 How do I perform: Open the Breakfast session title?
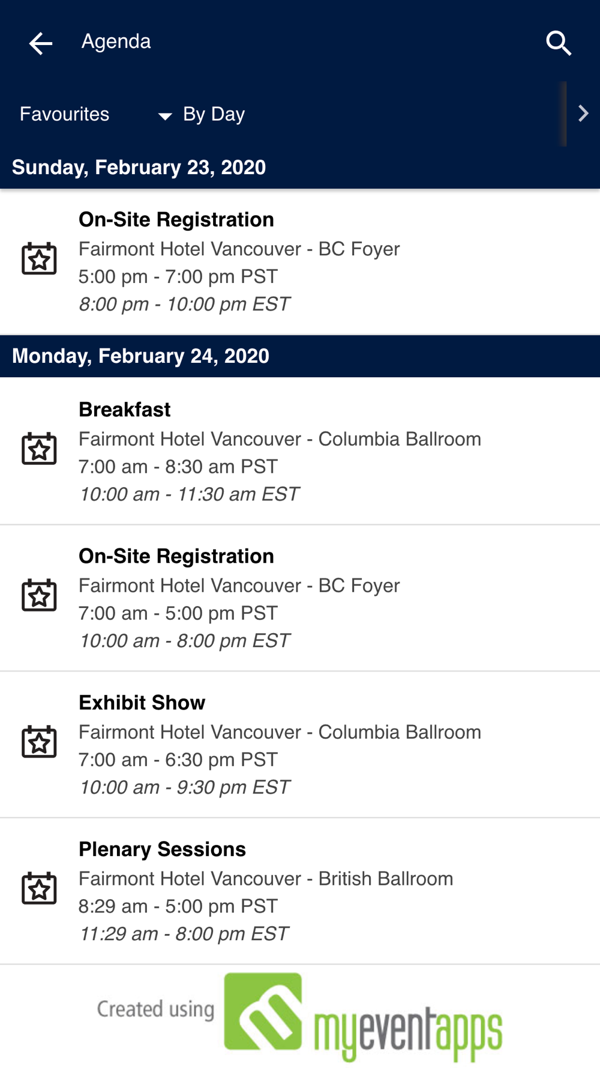click(125, 410)
